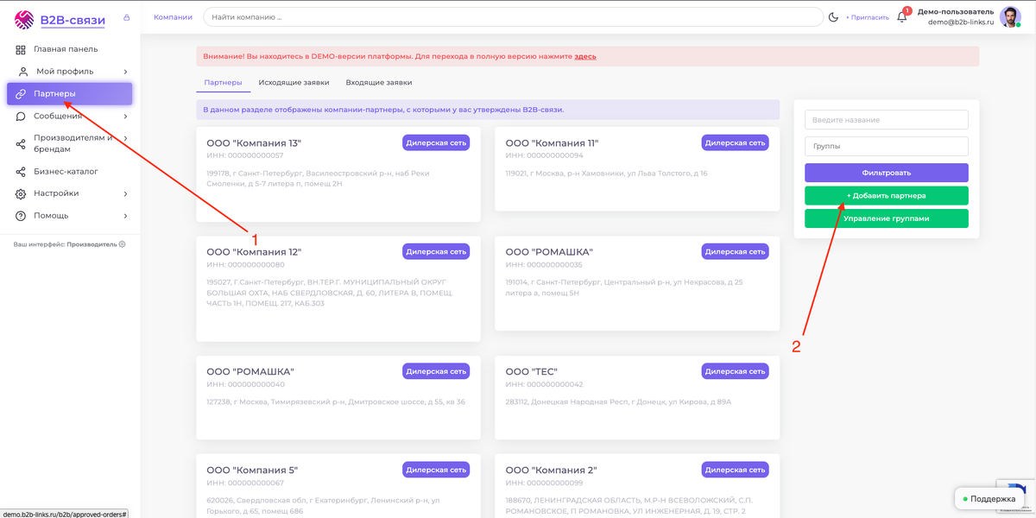The image size is (1036, 518).
Task: Expand the Мой профиль submenu chevron
Action: tap(125, 72)
